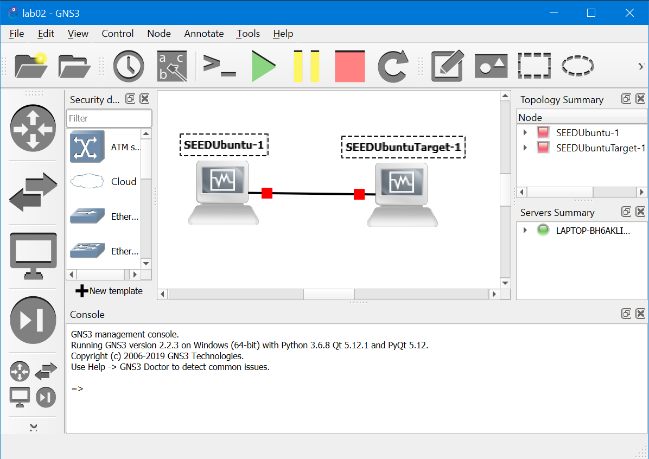This screenshot has width=649, height=459.
Task: Select ATM switch device template
Action: click(x=105, y=147)
